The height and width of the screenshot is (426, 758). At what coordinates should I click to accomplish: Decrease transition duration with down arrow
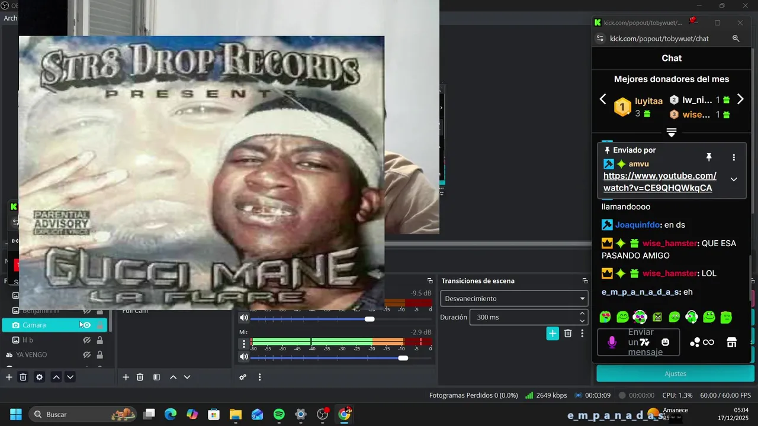click(582, 321)
